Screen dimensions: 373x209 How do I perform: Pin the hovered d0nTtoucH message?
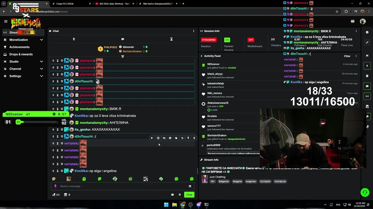(188, 138)
